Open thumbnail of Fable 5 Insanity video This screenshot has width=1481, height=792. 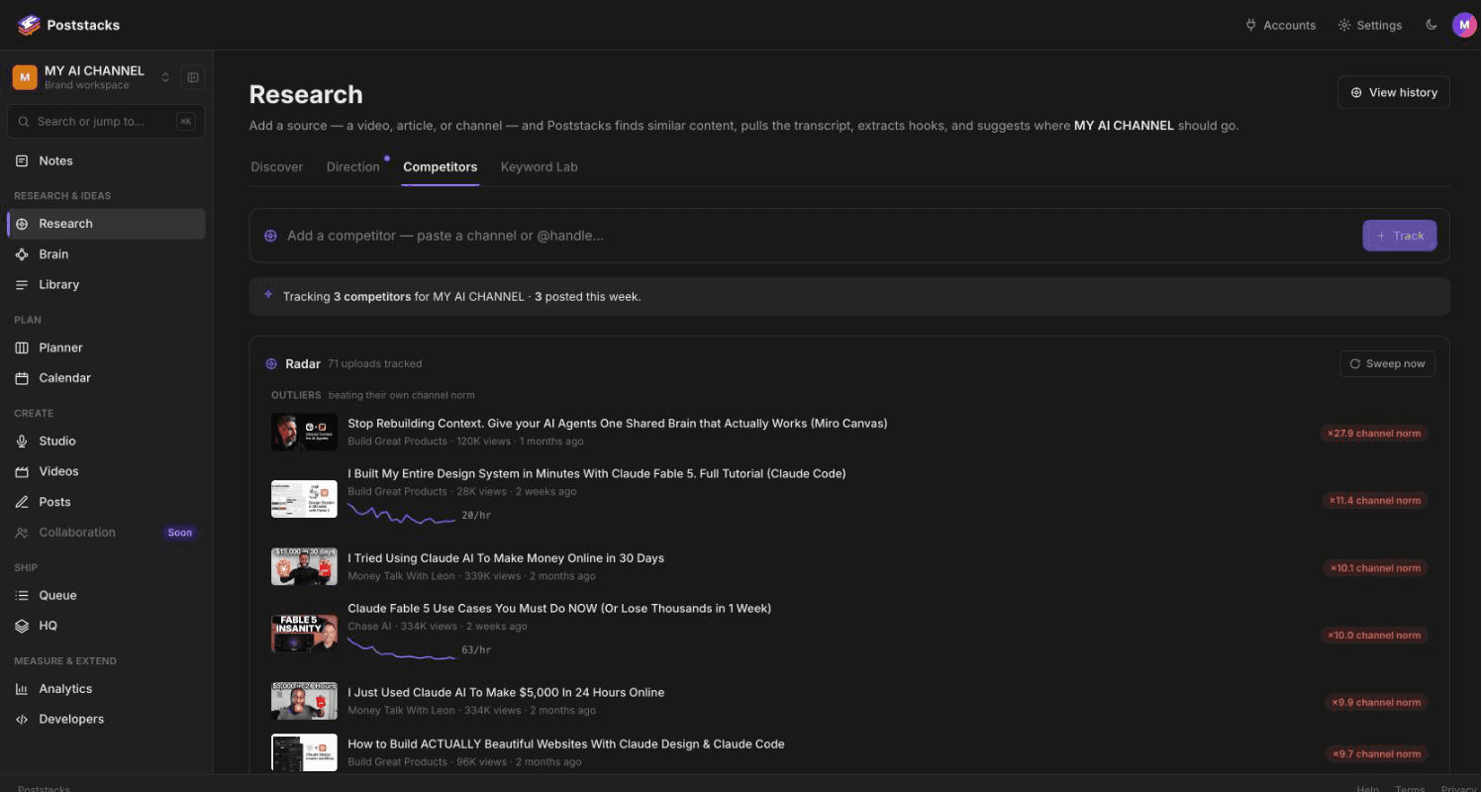pyautogui.click(x=304, y=634)
